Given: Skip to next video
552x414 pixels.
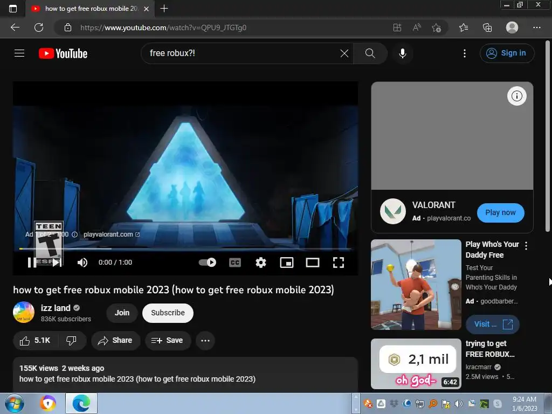Looking at the screenshot, I should 57,263.
